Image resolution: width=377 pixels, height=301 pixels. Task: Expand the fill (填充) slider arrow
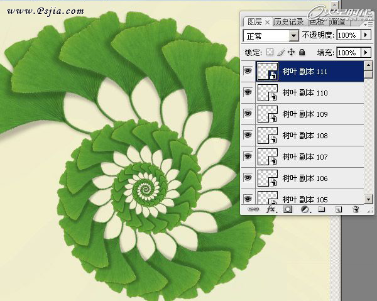pyautogui.click(x=366, y=53)
